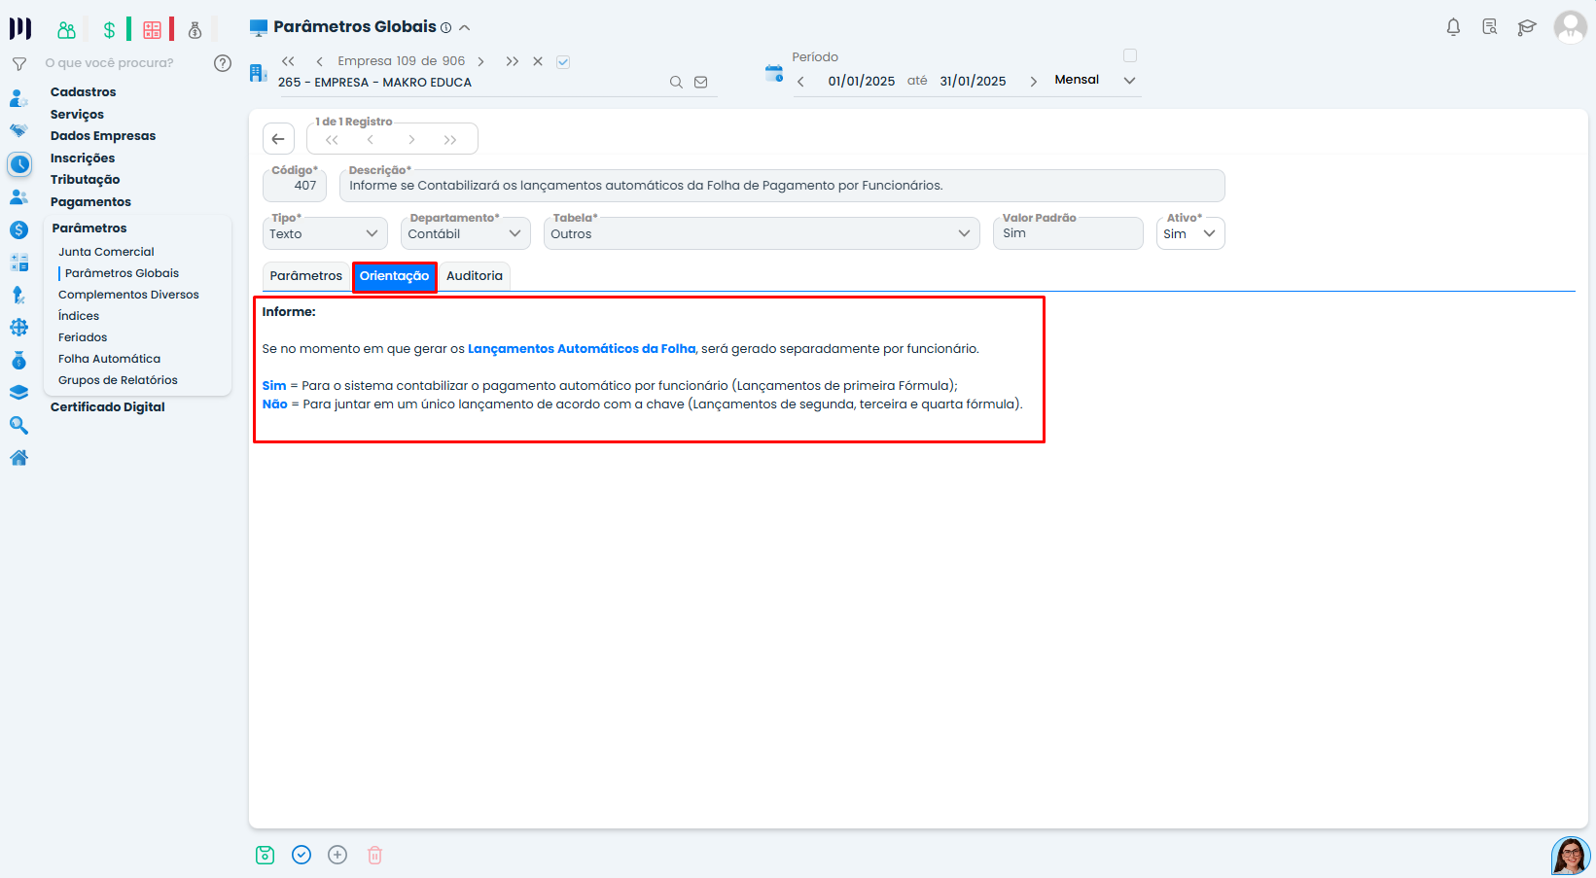Open the Tabela dropdown
This screenshot has width=1596, height=878.
[x=762, y=233]
